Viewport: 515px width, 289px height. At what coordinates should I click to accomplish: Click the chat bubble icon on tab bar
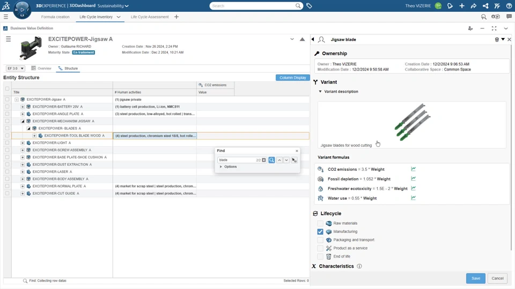pyautogui.click(x=509, y=17)
